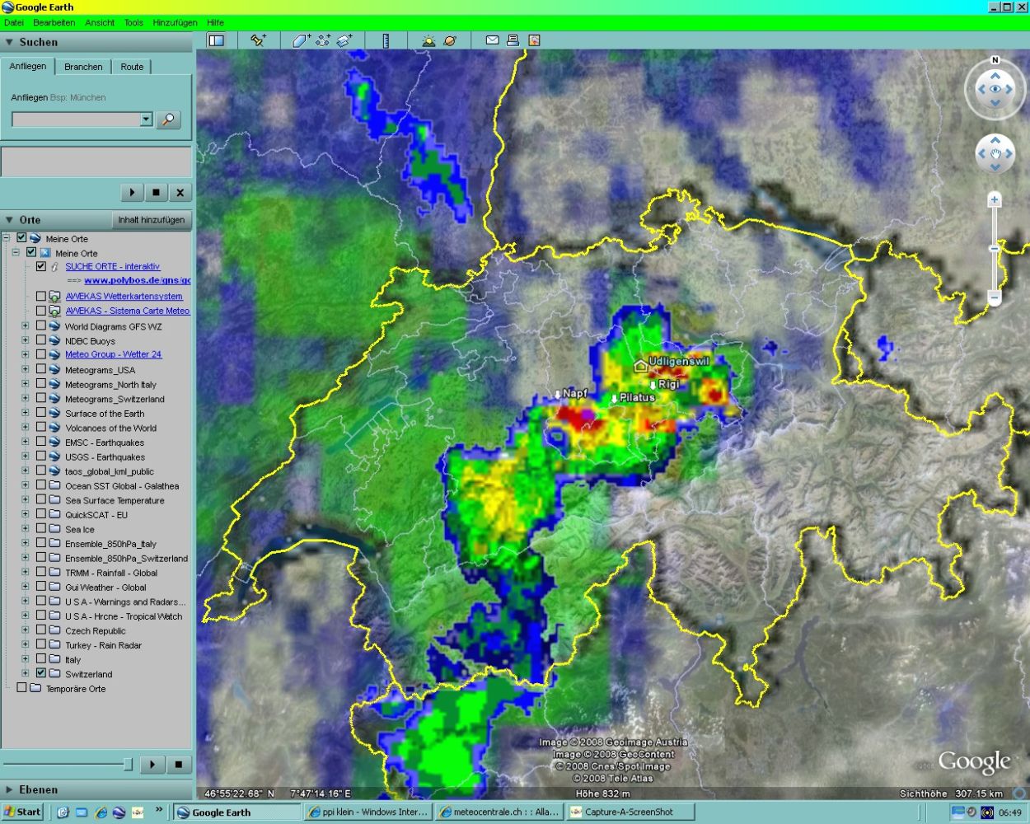Switch to Sky view with planet icon
The width and height of the screenshot is (1030, 824).
(450, 40)
